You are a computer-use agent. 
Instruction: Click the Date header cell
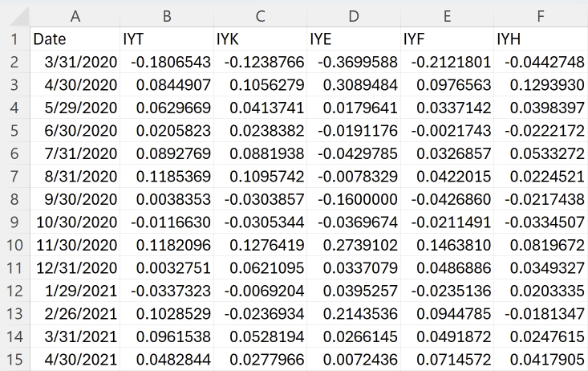[x=75, y=39]
